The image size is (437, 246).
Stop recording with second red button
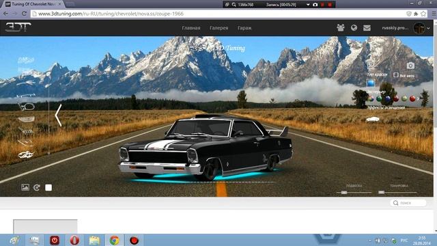click(330, 5)
